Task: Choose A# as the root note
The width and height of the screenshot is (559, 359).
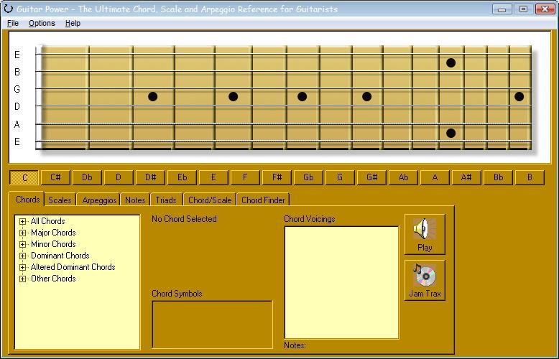Action: (x=466, y=177)
